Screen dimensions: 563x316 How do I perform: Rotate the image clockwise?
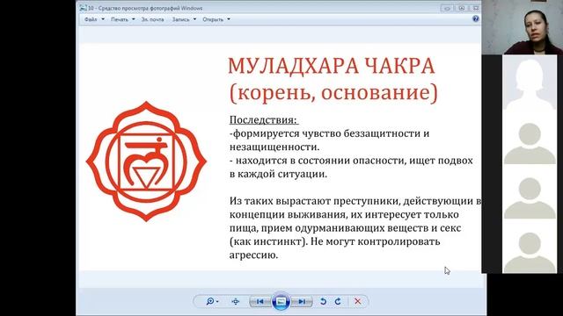pyautogui.click(x=338, y=301)
